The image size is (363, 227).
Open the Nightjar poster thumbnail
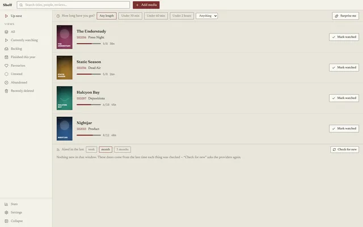click(65, 129)
